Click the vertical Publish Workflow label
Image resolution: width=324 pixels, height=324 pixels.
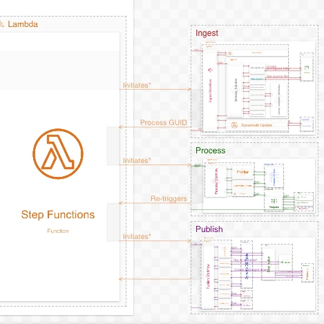pyautogui.click(x=208, y=276)
